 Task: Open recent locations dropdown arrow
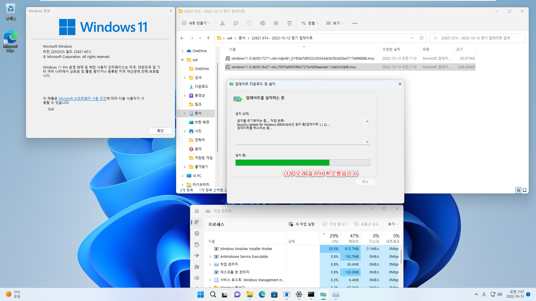(200, 38)
